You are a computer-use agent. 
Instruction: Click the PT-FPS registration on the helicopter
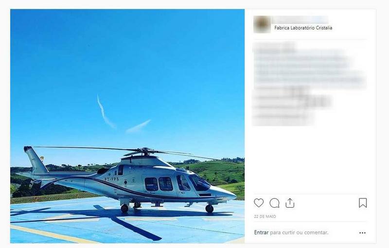point(111,179)
